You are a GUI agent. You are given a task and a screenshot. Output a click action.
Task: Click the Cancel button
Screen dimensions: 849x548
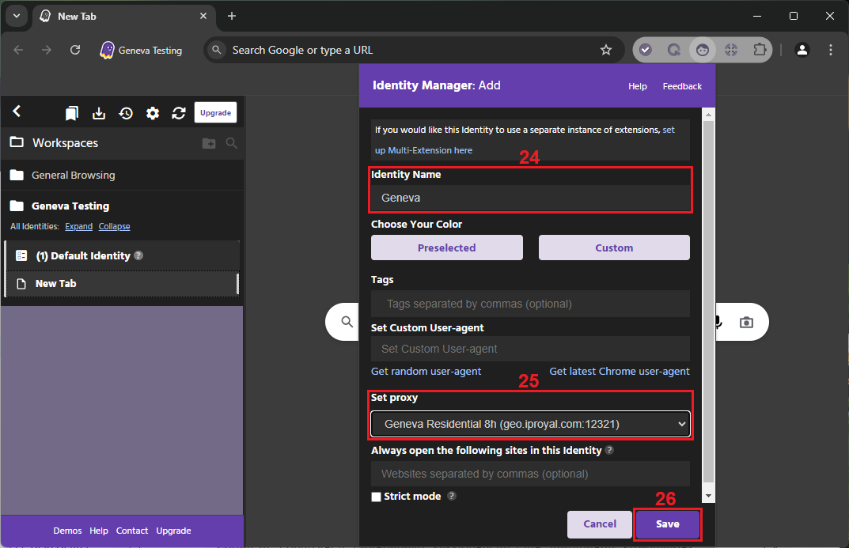pos(600,524)
